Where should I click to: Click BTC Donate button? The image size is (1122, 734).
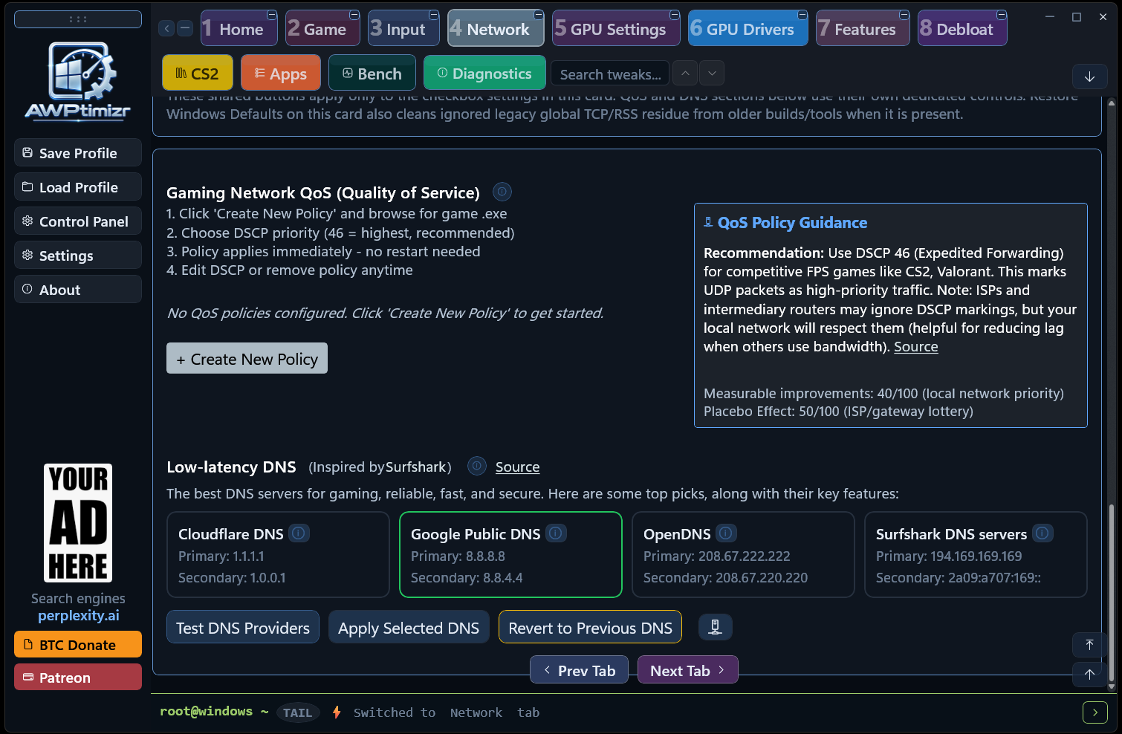coord(78,644)
